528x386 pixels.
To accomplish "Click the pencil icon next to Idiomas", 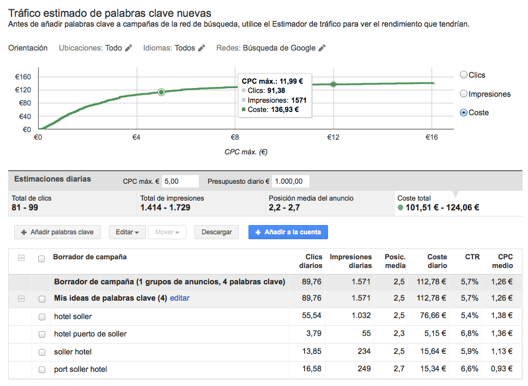I will (202, 48).
